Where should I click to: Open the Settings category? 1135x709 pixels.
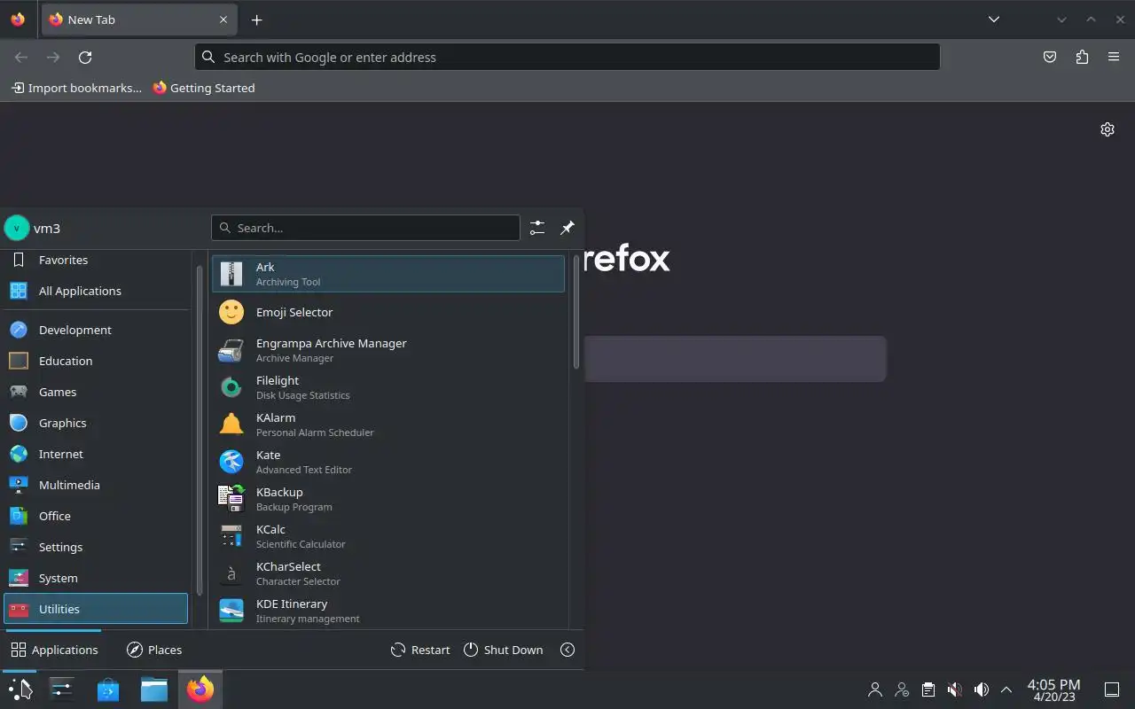pos(96,547)
